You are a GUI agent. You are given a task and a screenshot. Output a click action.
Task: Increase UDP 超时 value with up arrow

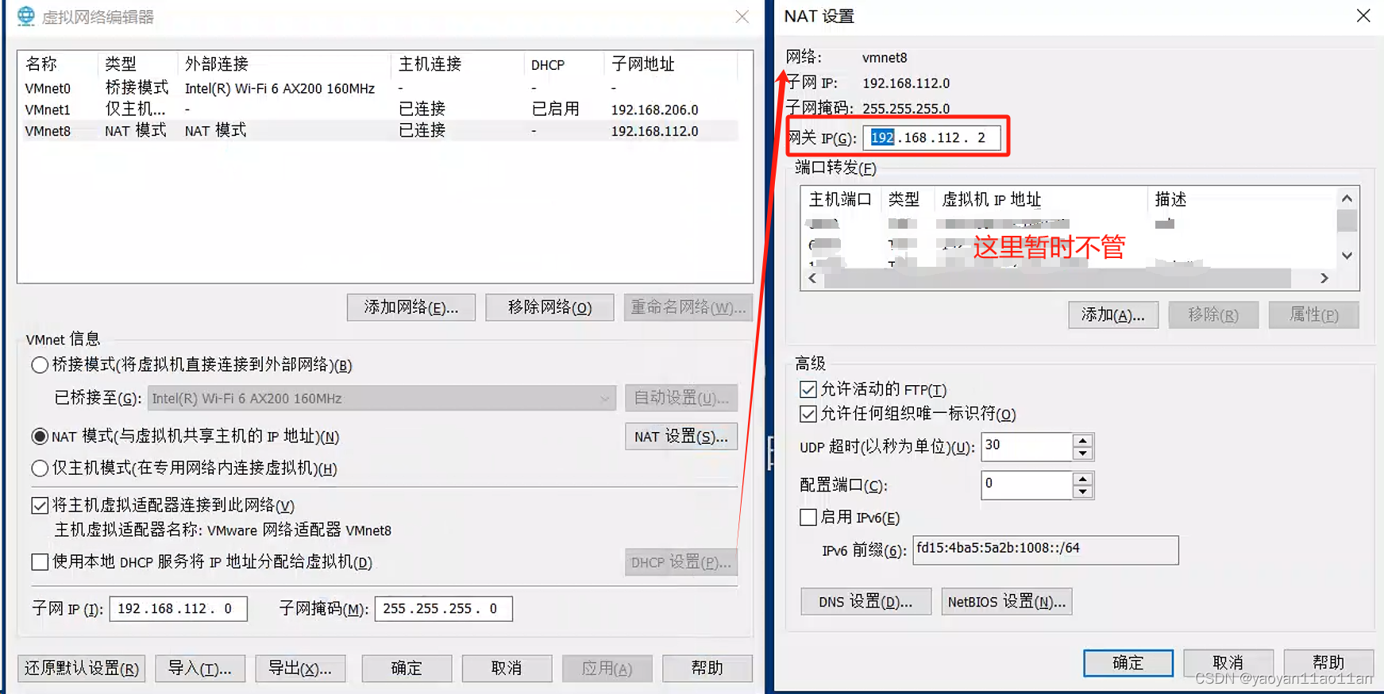pyautogui.click(x=1082, y=440)
